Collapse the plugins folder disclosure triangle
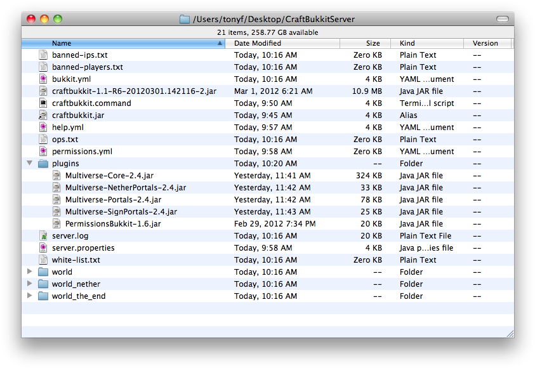Image resolution: width=535 pixels, height=368 pixels. (x=30, y=163)
